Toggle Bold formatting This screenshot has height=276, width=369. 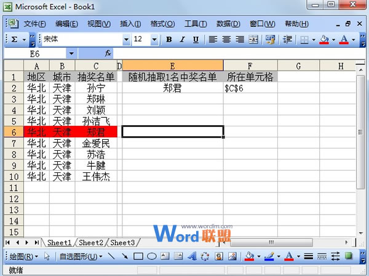[x=169, y=39]
